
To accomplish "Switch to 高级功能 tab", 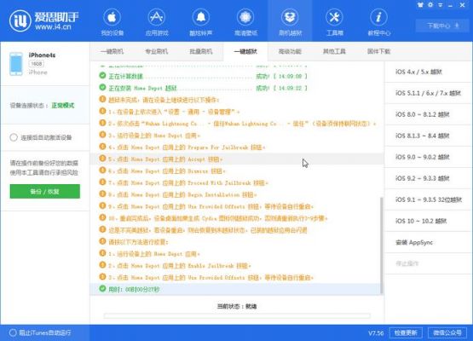I will tap(290, 51).
